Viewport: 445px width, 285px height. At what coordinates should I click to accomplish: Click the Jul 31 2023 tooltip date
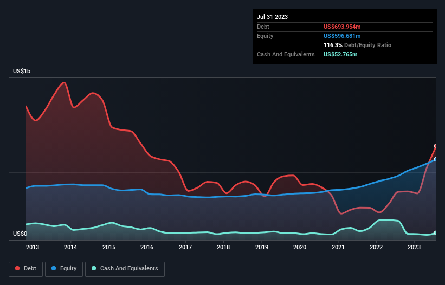273,17
